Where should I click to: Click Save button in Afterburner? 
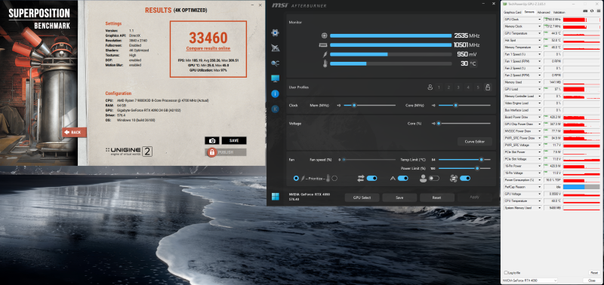click(x=399, y=198)
